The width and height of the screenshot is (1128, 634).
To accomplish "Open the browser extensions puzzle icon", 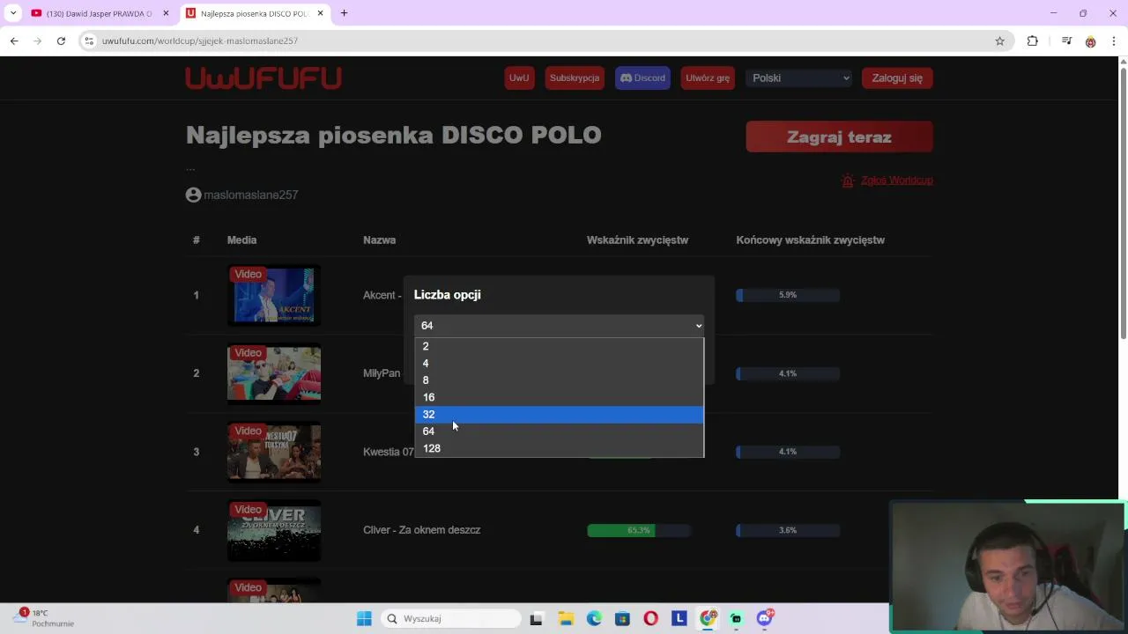I will click(1033, 41).
